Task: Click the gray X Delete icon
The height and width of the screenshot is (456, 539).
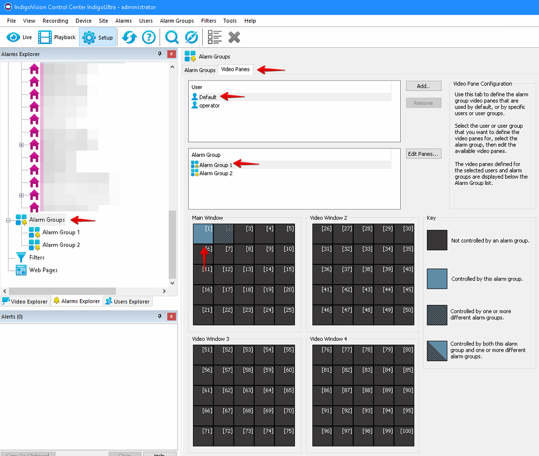Action: pyautogui.click(x=234, y=37)
